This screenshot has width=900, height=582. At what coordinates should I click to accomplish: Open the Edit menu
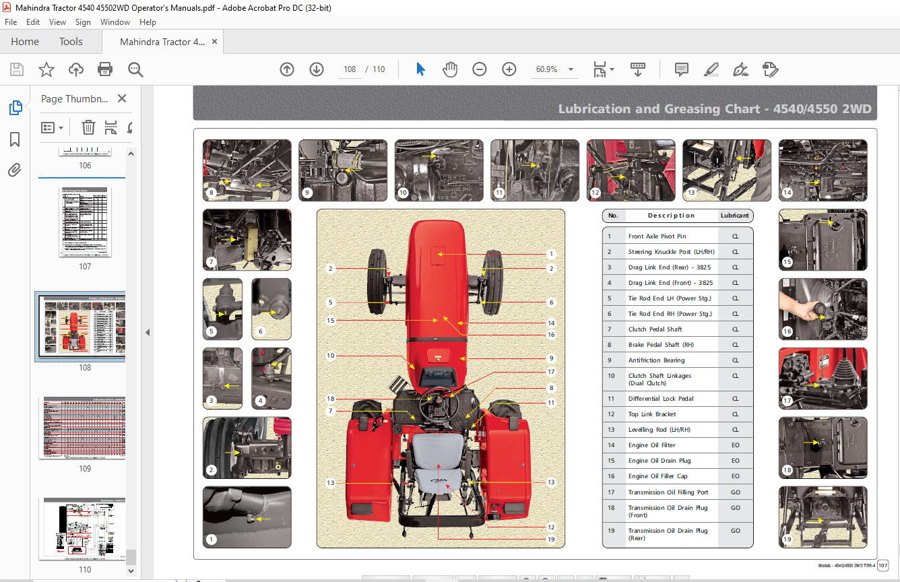33,22
